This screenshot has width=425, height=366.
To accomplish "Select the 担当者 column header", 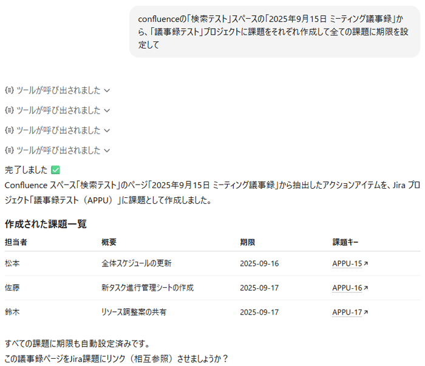I will pos(16,242).
